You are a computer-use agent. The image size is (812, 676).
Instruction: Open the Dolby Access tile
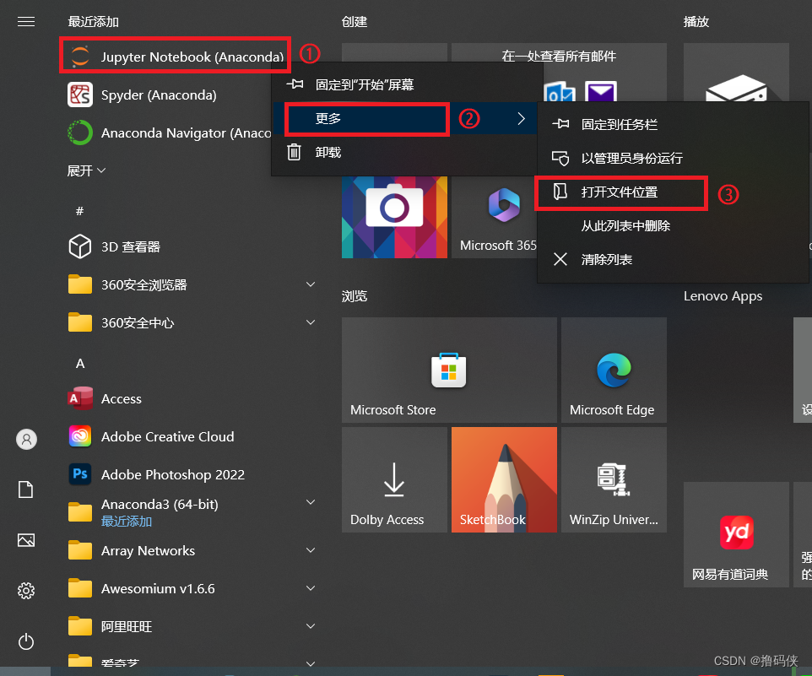pyautogui.click(x=394, y=480)
